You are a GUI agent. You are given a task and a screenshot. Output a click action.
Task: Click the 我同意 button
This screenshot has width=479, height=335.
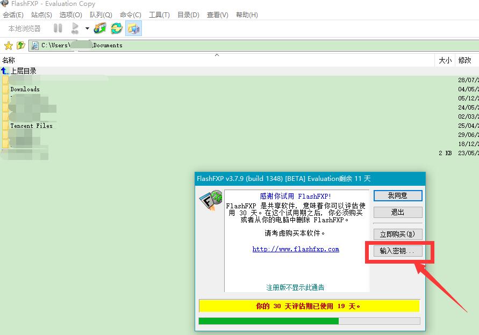(x=398, y=195)
